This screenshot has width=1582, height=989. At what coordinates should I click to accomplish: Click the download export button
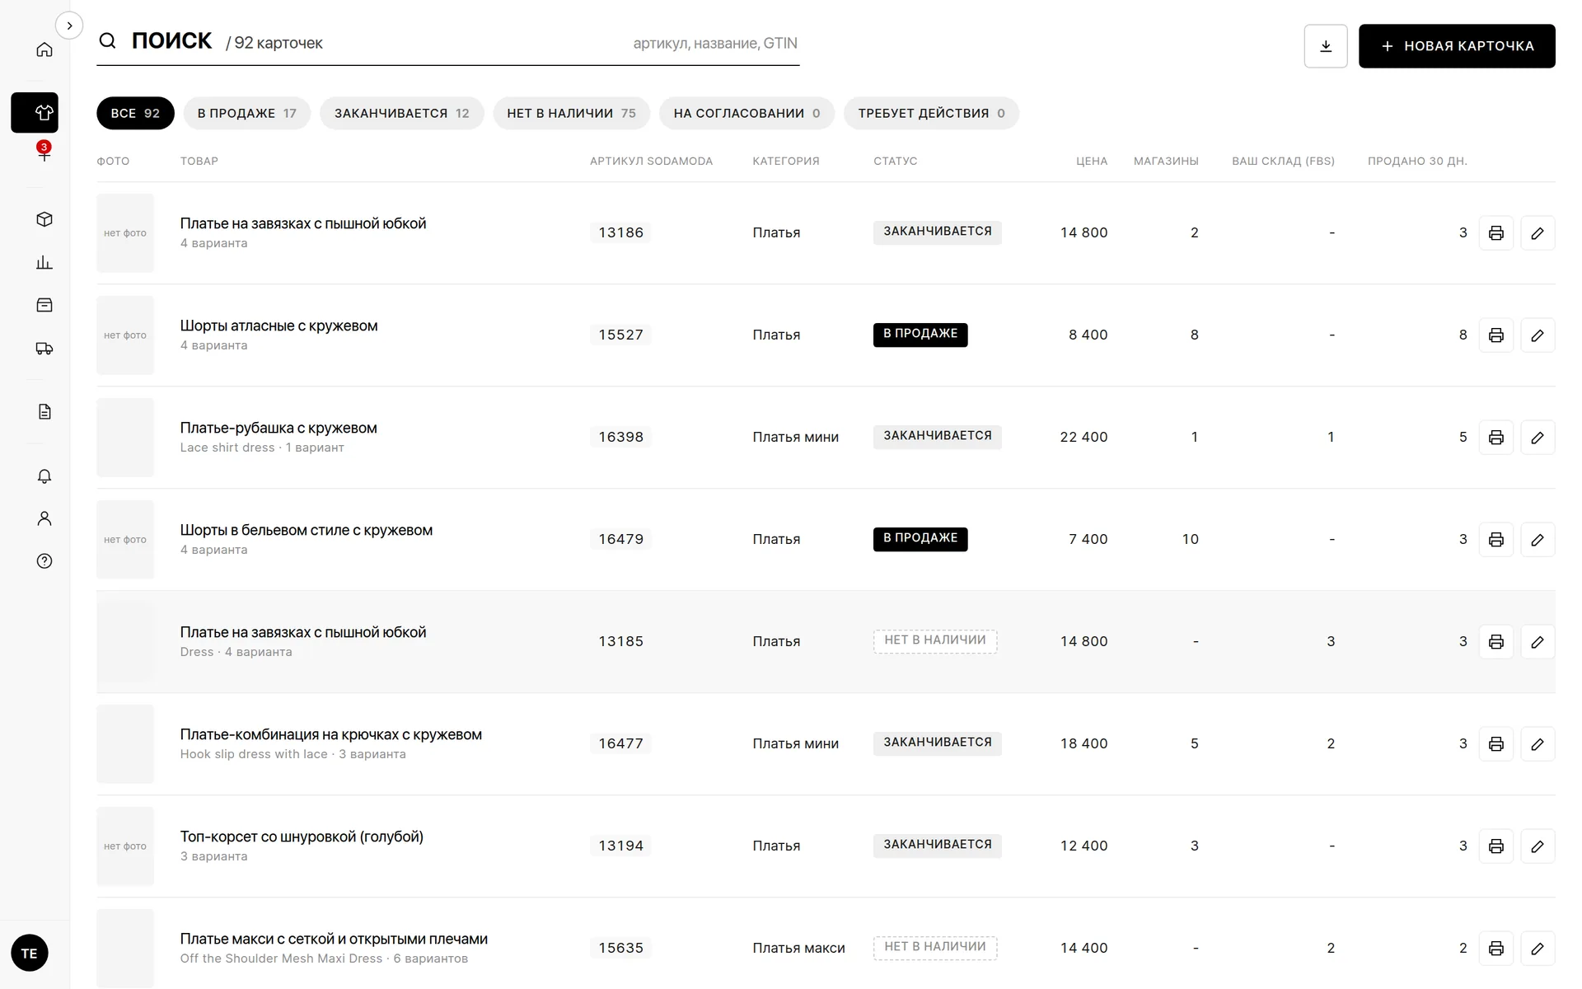(1326, 46)
